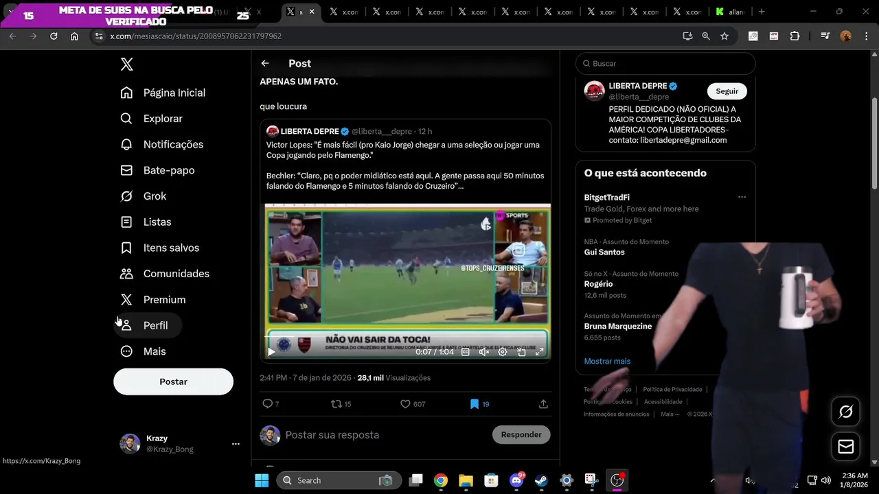Open File Explorer from the taskbar

pos(466,480)
